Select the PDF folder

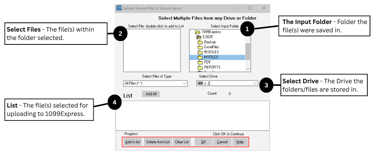click(x=207, y=62)
